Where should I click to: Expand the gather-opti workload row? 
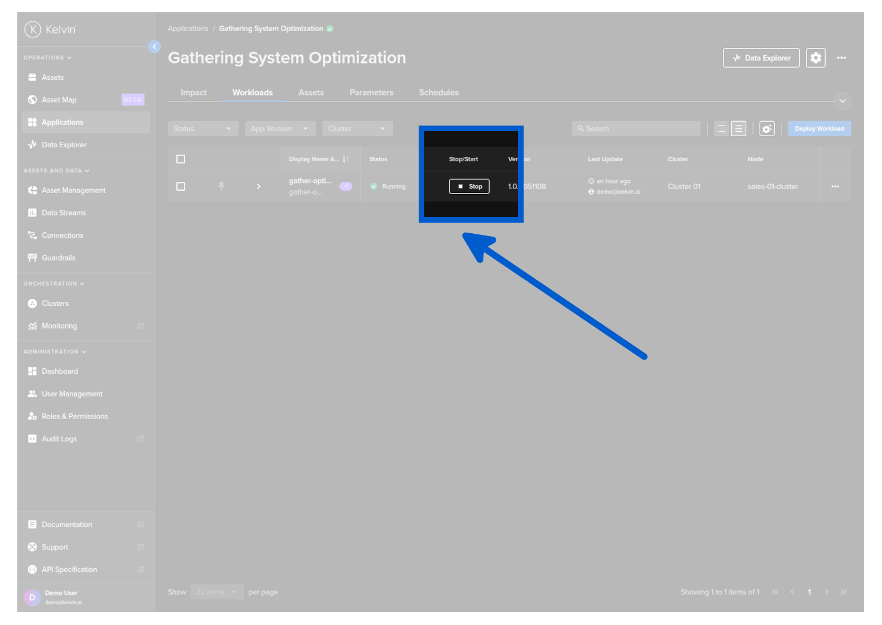[x=258, y=186]
